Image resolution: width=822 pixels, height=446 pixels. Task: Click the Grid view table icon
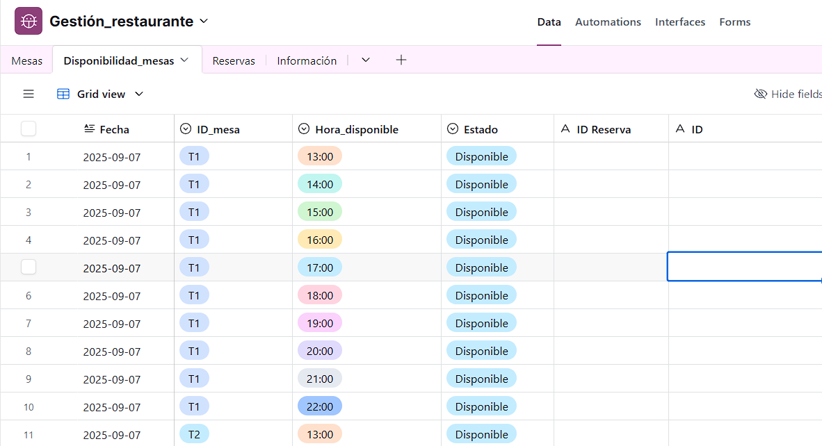63,94
